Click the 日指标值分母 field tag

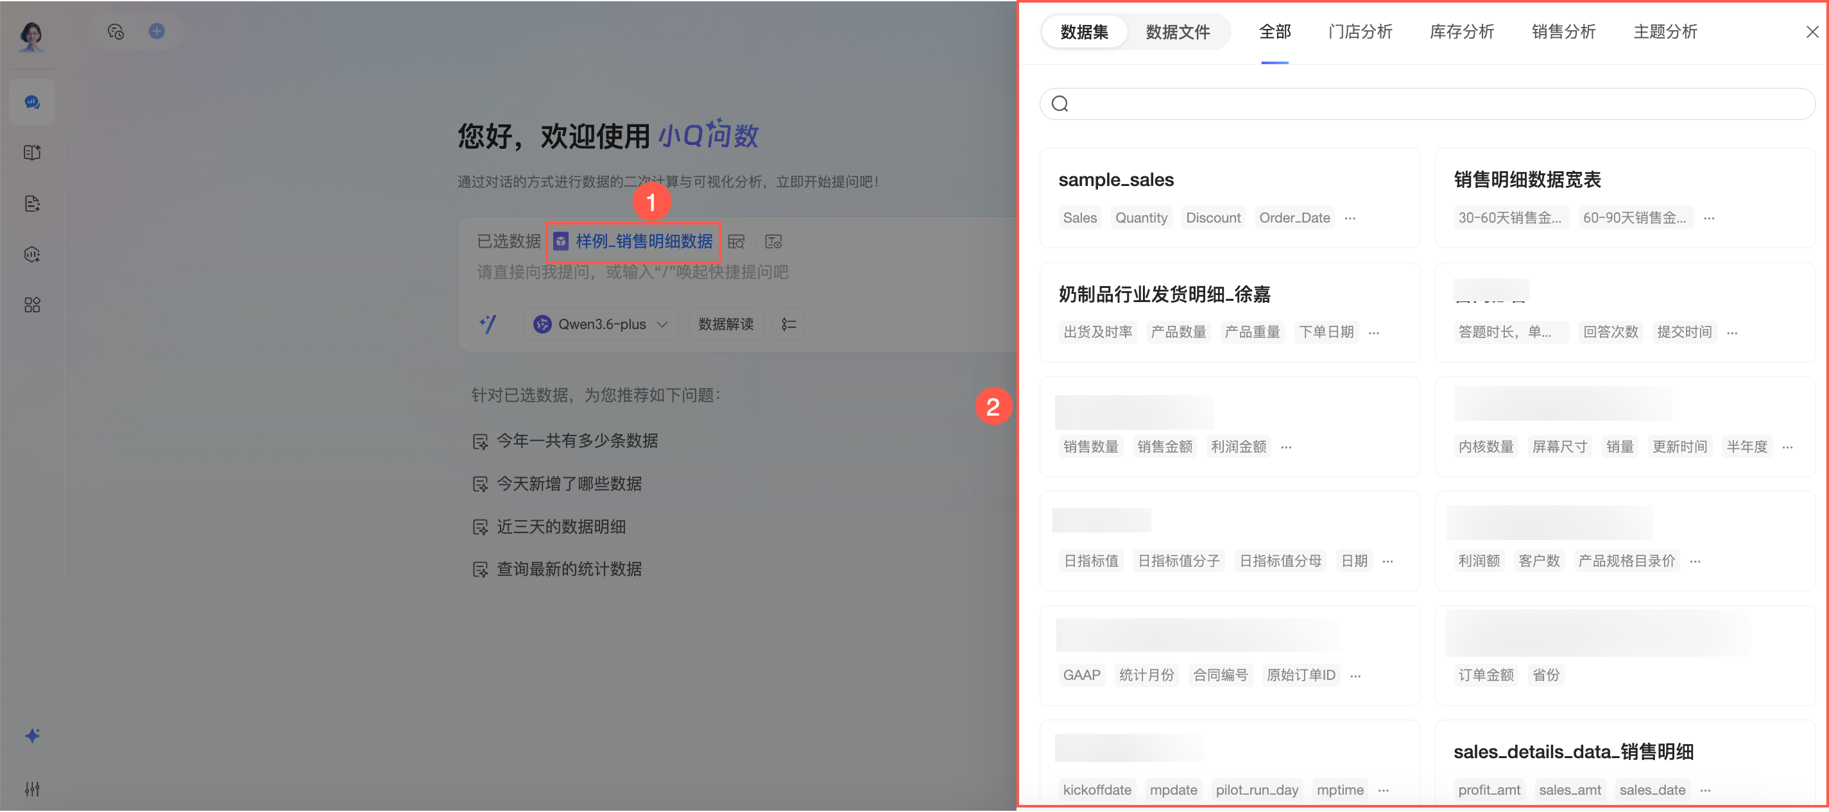click(x=1280, y=561)
